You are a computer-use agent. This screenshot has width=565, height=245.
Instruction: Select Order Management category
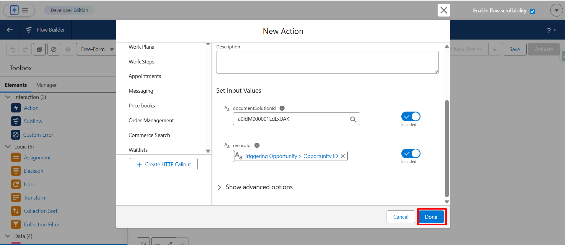tap(151, 120)
